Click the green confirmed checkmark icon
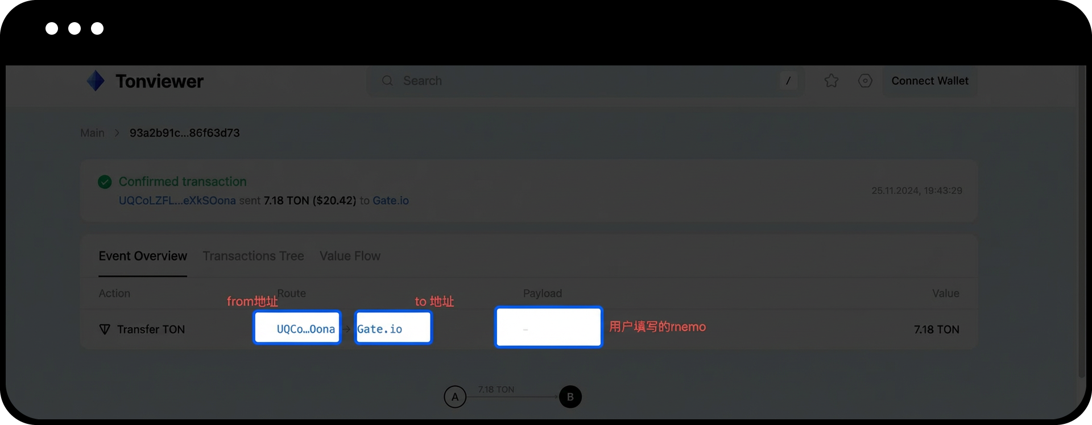This screenshot has width=1092, height=425. (105, 182)
